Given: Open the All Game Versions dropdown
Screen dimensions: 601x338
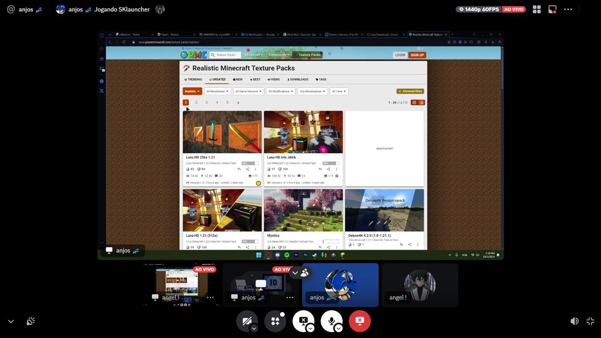Looking at the screenshot, I should tap(248, 91).
